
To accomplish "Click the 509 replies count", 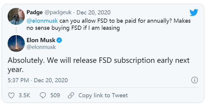I will pos(55,96).
